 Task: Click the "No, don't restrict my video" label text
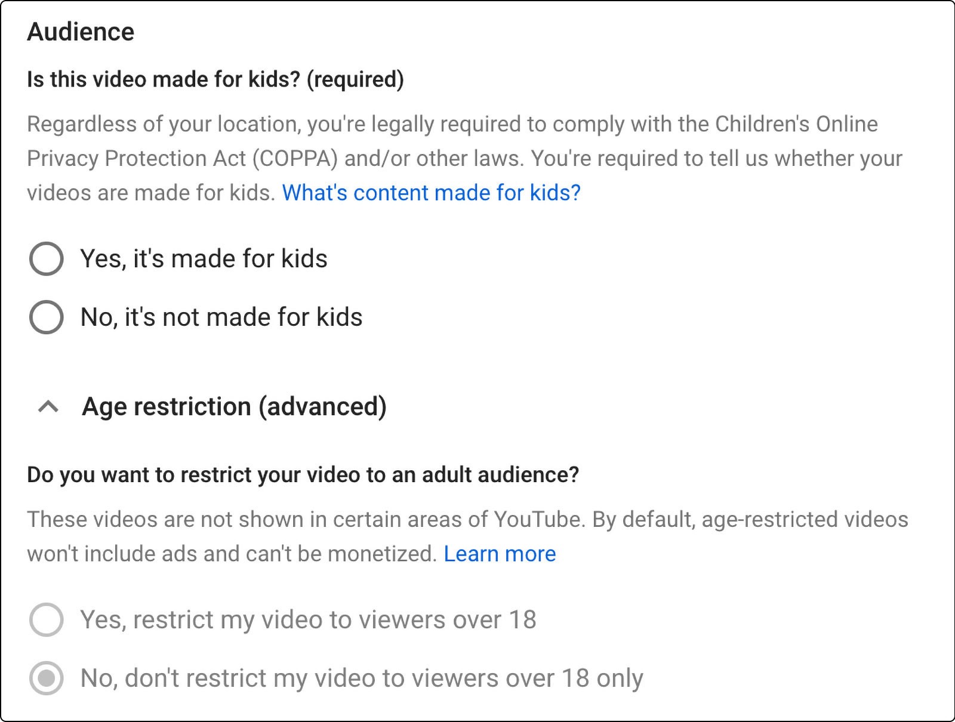pos(362,678)
